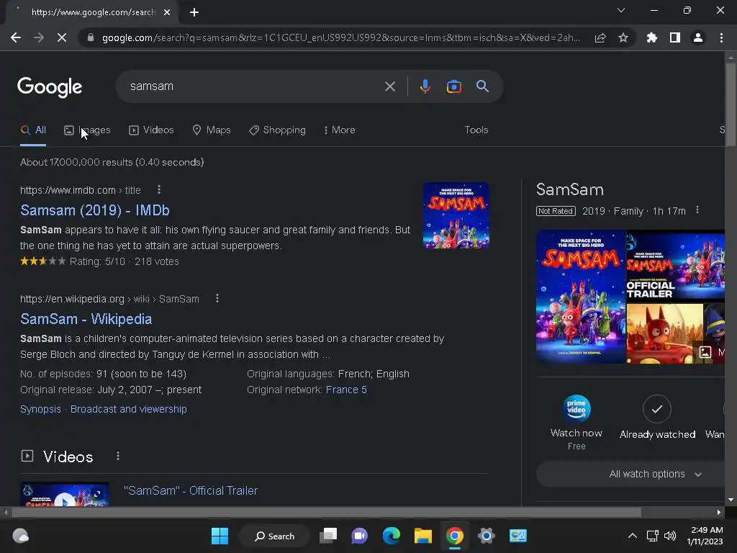The height and width of the screenshot is (553, 737).
Task: Go back to the previous page
Action: click(x=16, y=37)
